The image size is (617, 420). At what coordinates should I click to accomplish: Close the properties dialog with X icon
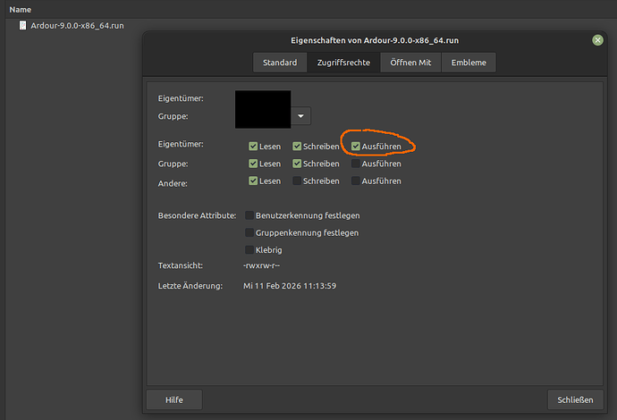(597, 40)
